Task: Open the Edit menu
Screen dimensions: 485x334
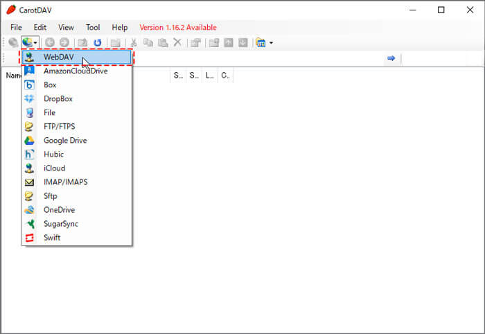Action: 40,28
